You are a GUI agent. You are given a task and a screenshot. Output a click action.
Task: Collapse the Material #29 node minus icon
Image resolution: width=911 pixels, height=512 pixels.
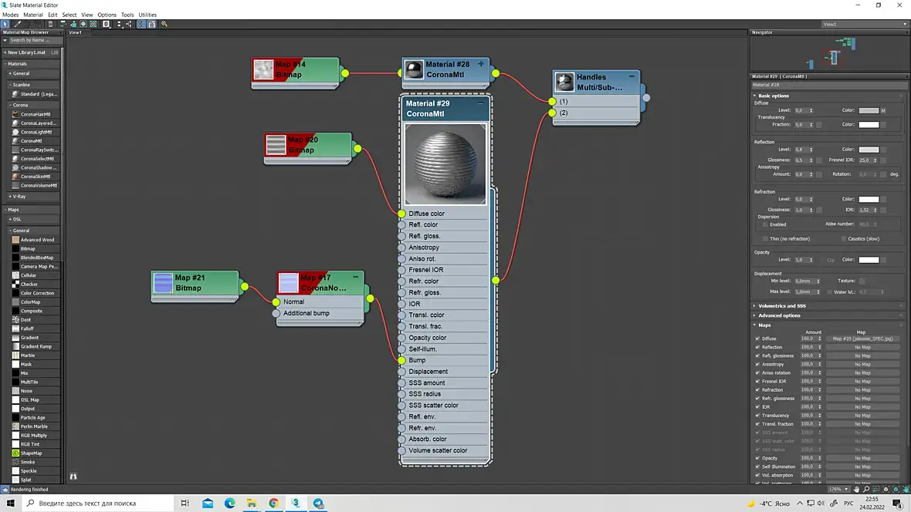480,103
